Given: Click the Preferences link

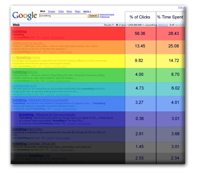Looking at the screenshot, I should coord(105,17).
